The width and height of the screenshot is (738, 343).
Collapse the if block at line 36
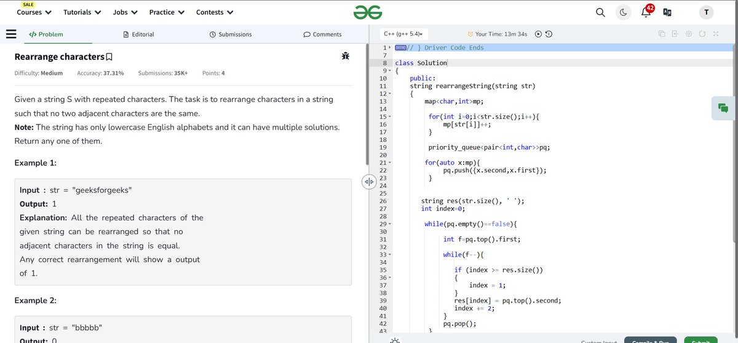(389, 277)
